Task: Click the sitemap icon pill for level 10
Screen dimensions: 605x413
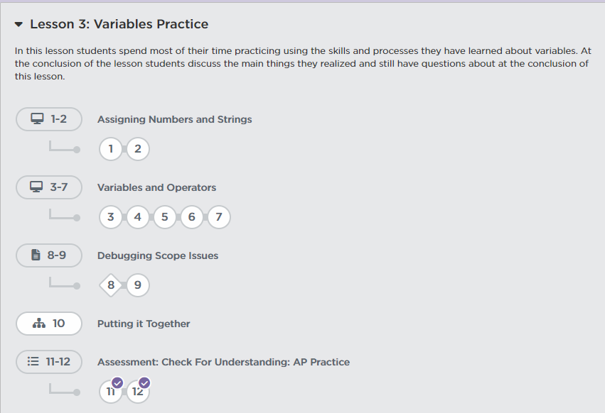Action: (49, 324)
